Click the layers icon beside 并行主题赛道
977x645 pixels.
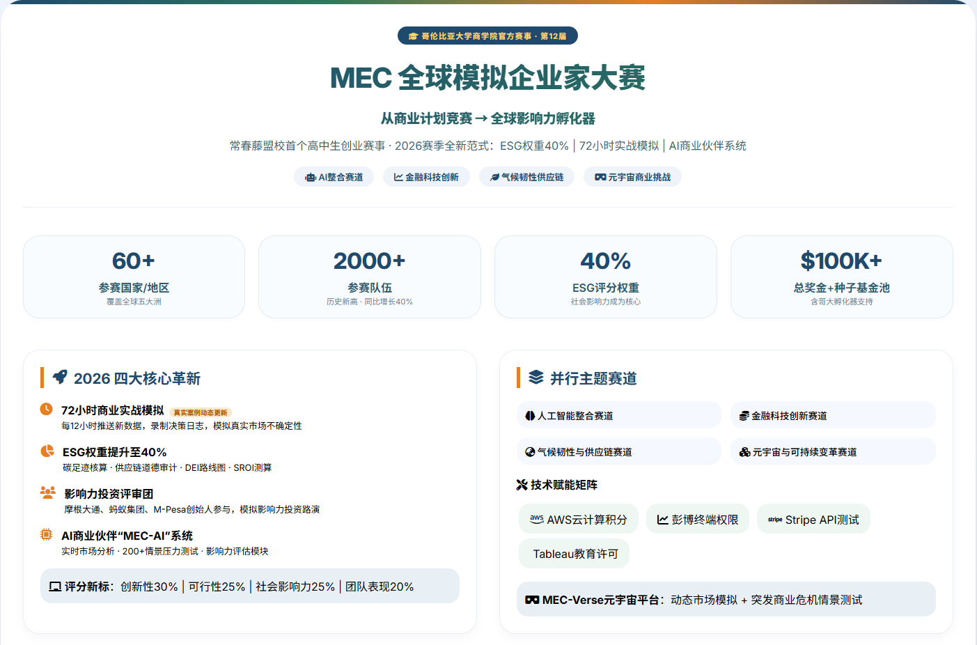click(x=536, y=378)
